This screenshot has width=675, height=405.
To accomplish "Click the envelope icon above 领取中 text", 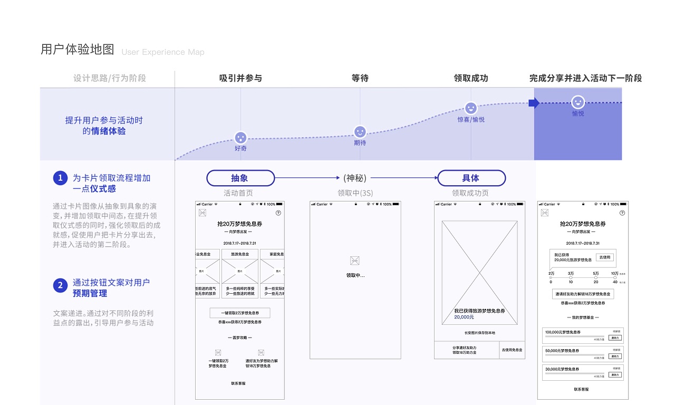I will point(355,259).
